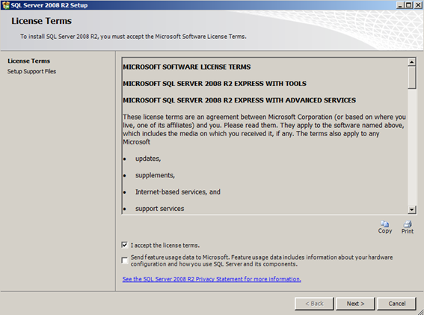Open the SQL Server 2008 R2 Privacy Statement link
This screenshot has width=424, height=315.
coord(212,279)
